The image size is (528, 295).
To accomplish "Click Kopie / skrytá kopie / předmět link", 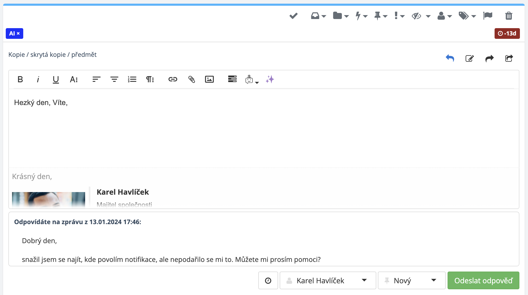I will (x=52, y=54).
